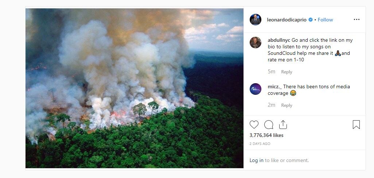
Task: Open leonardodicaprio's profile picture
Action: tap(256, 20)
